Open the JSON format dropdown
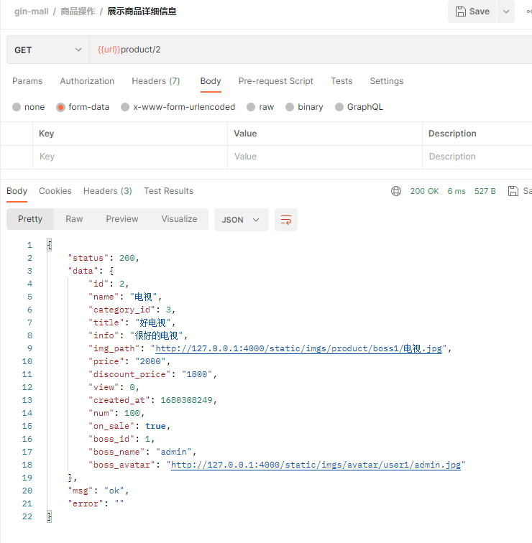532x543 pixels. [241, 220]
